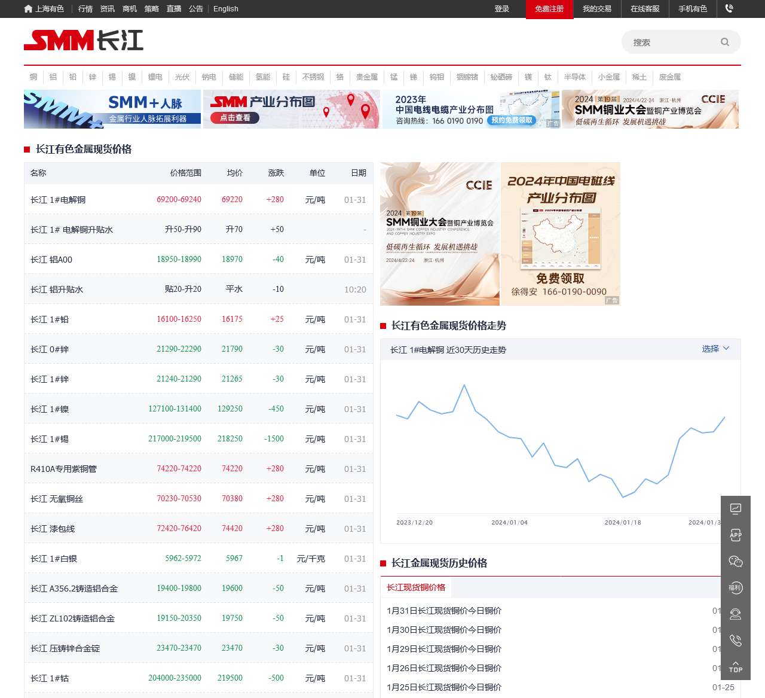765x698 pixels.
Task: Open the 长江 1#镍 row
Action: point(198,409)
